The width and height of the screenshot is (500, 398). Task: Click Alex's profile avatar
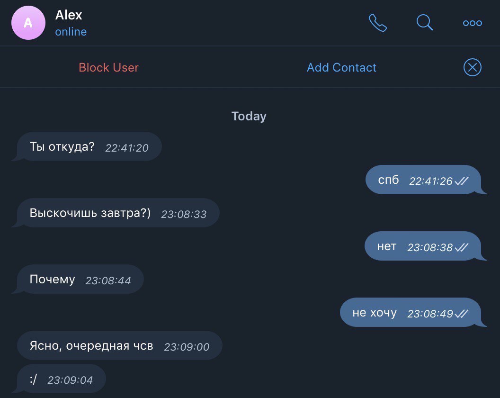click(28, 23)
